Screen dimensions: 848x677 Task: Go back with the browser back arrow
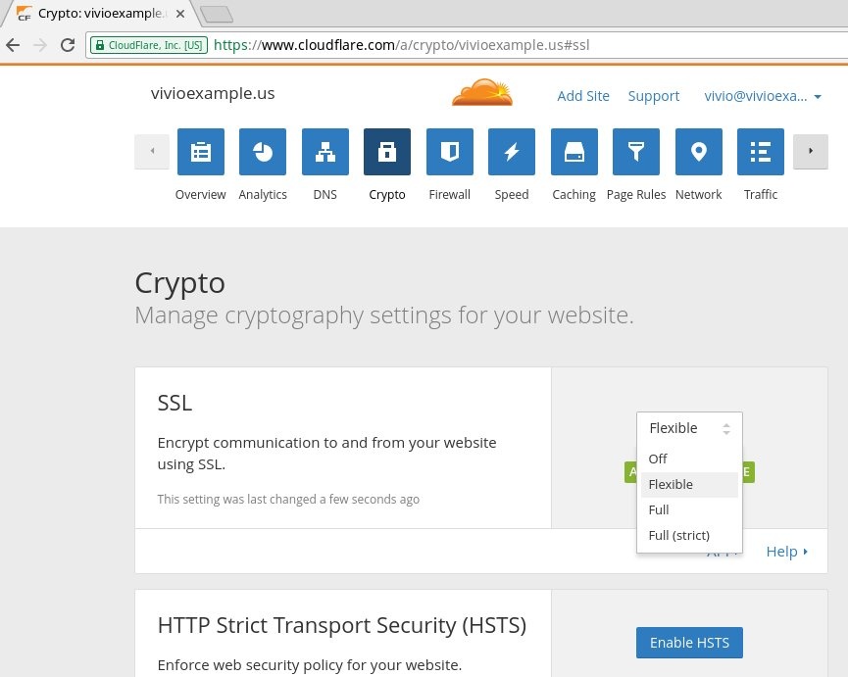(13, 45)
